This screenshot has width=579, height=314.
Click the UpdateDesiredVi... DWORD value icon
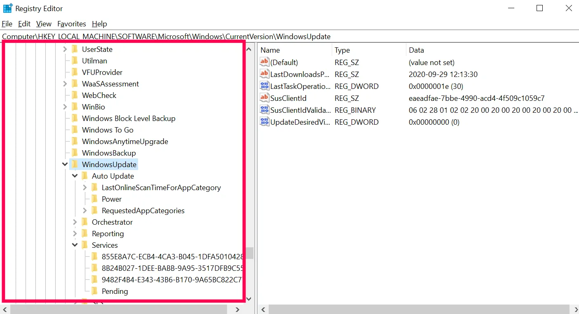[x=264, y=122]
